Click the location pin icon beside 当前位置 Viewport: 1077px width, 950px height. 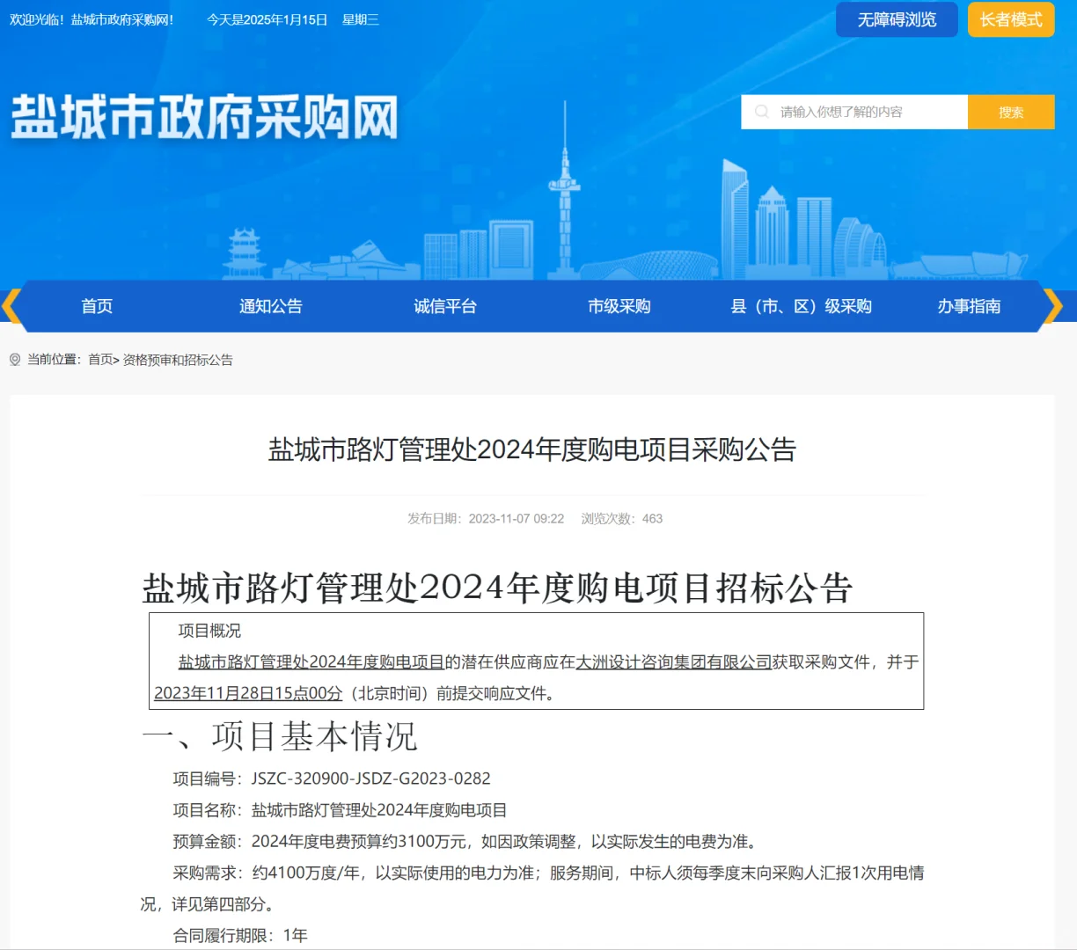pos(14,360)
